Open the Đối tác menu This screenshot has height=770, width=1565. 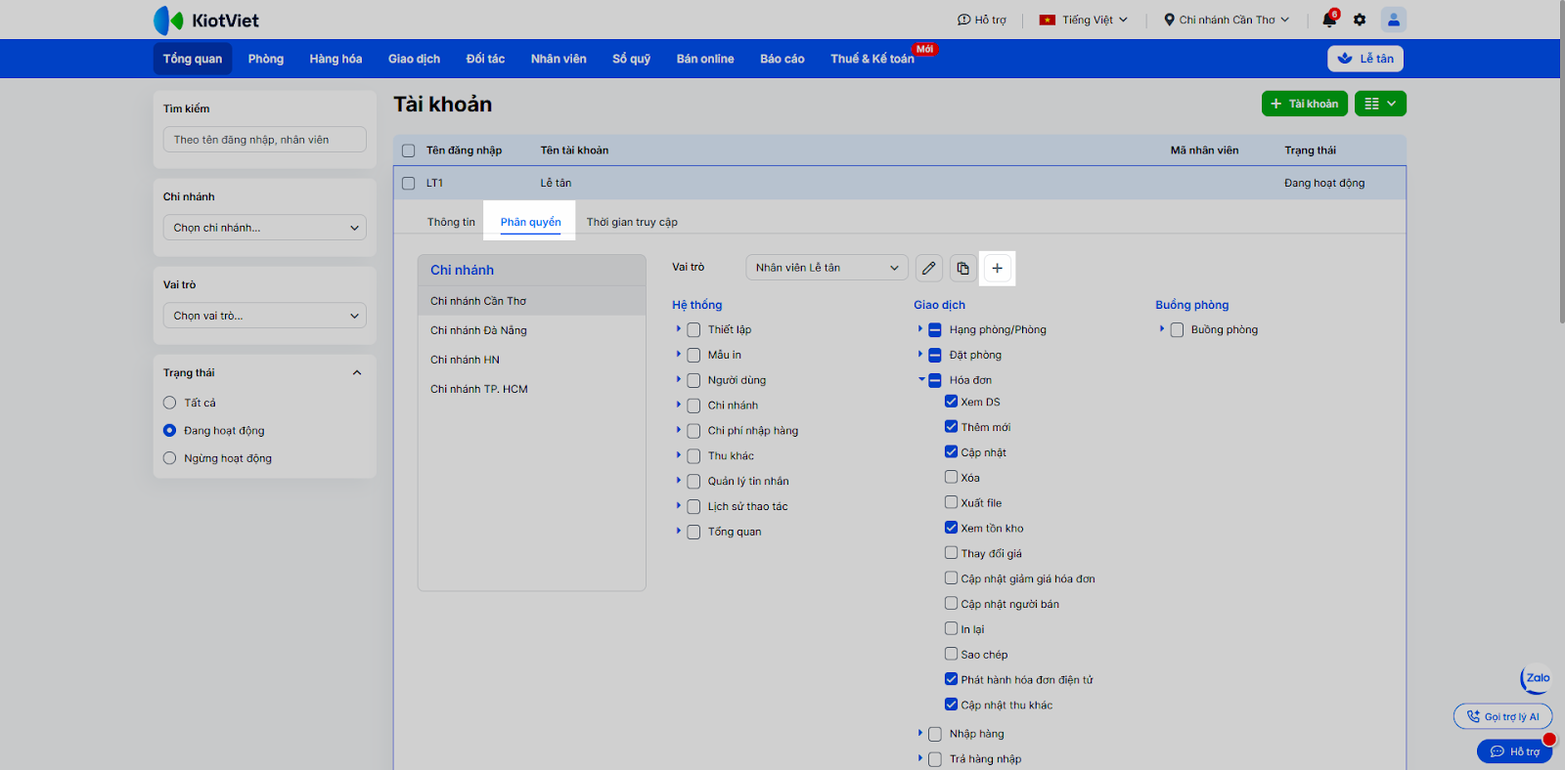coord(485,59)
